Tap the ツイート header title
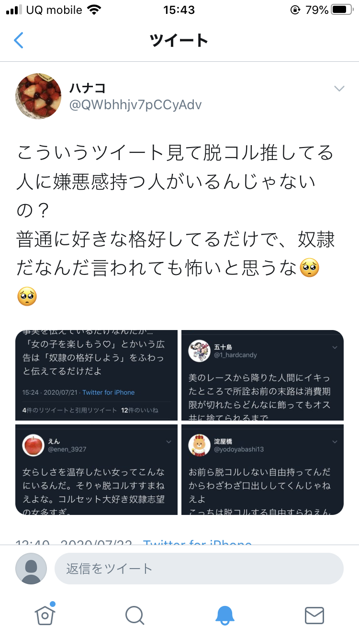This screenshot has width=359, height=639. [179, 40]
